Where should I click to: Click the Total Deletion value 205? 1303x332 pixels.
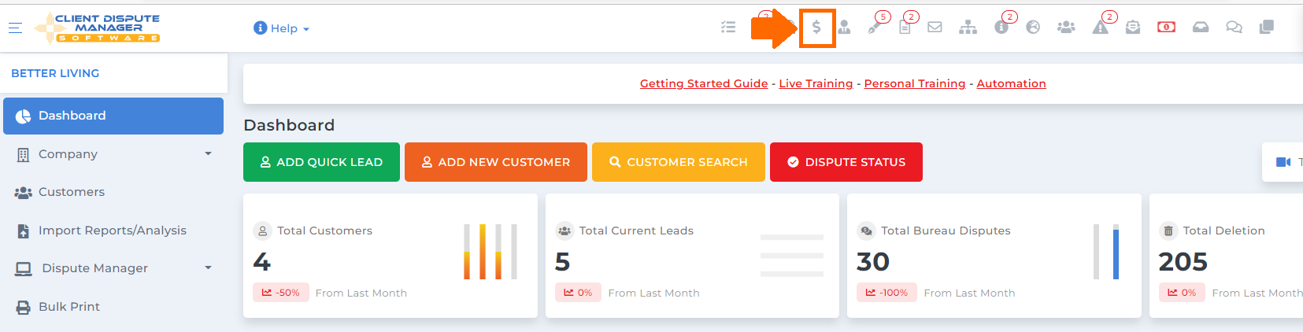[x=1183, y=261]
